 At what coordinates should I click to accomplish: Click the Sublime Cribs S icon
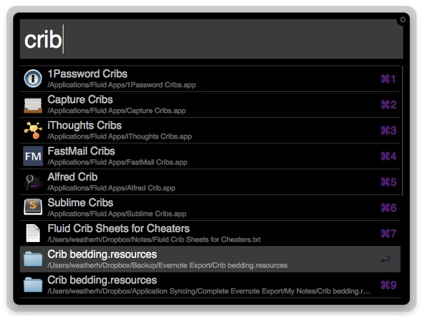tap(33, 207)
